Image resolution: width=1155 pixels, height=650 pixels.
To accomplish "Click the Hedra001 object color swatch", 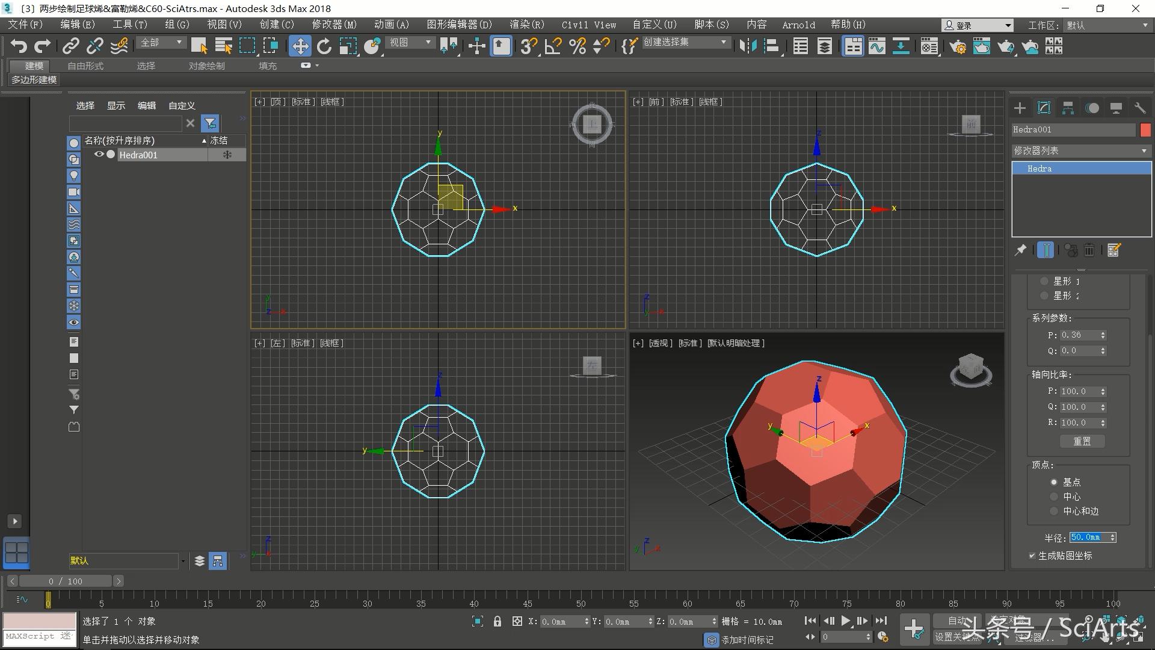I will (x=1146, y=129).
